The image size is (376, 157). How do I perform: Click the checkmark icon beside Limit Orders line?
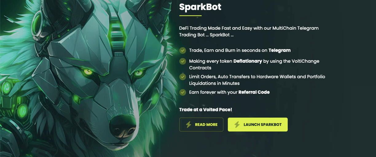183,77
